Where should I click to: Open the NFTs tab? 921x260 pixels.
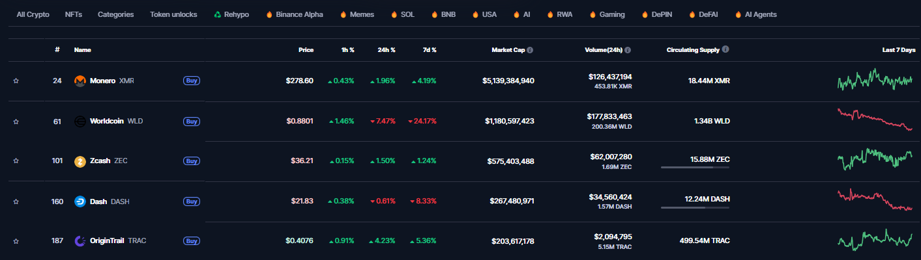(74, 14)
